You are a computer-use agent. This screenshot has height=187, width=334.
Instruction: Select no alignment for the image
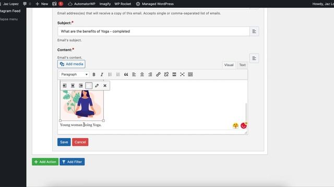tap(89, 86)
